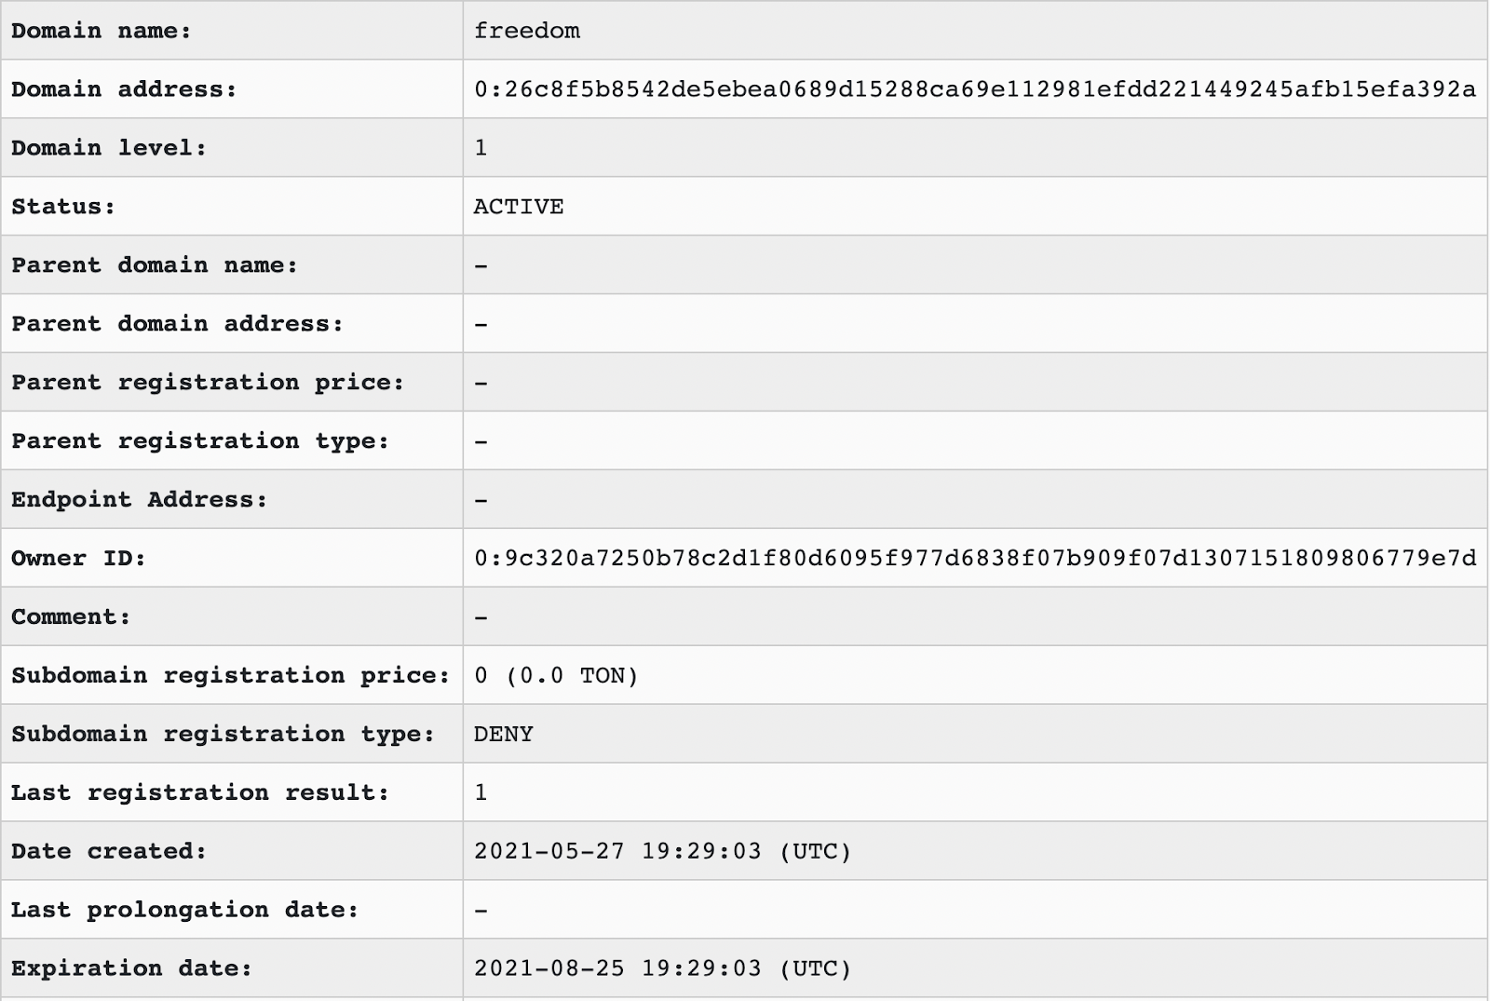Click the 'Last prolongation date:' label
Screen dimensions: 1490x1001
pos(184,910)
